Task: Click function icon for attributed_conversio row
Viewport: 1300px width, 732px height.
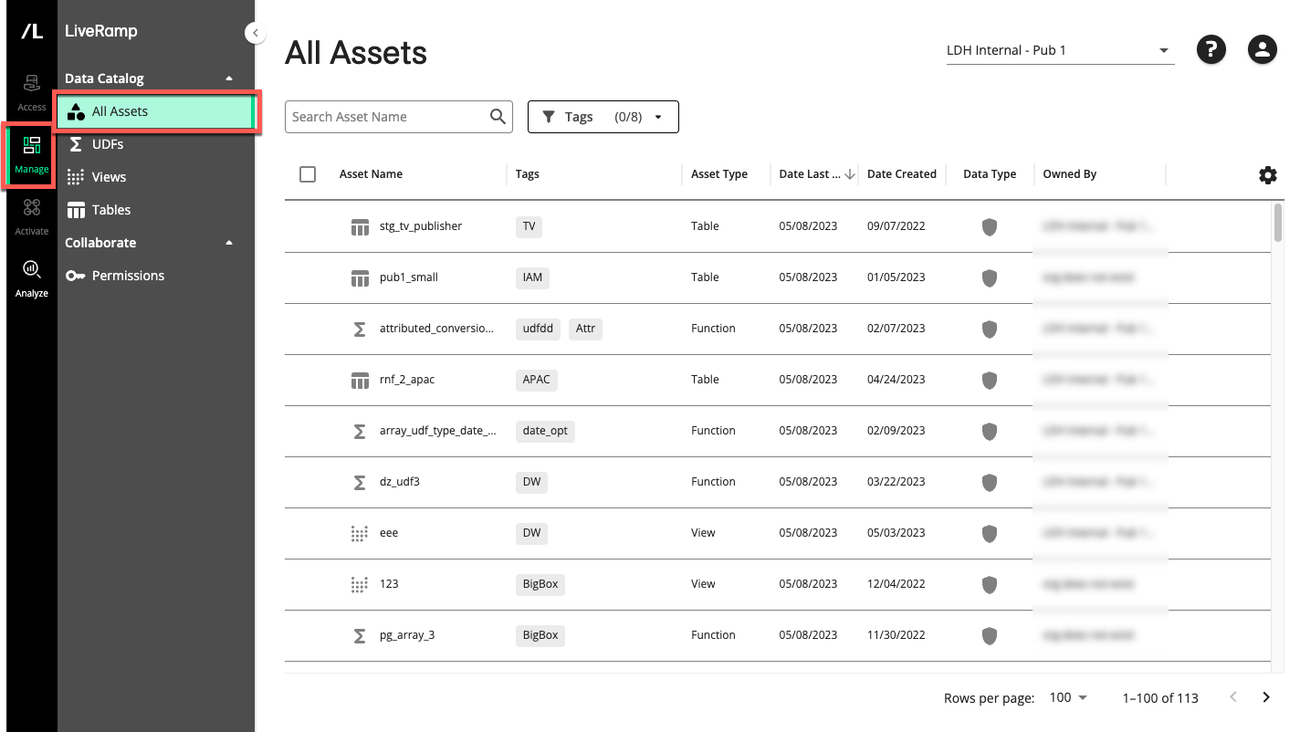Action: point(360,329)
